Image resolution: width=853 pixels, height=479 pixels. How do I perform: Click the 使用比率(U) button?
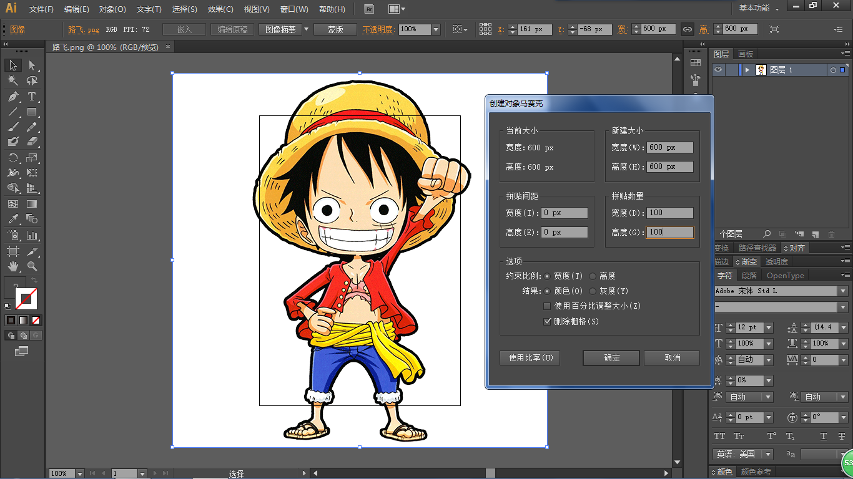[x=530, y=358]
